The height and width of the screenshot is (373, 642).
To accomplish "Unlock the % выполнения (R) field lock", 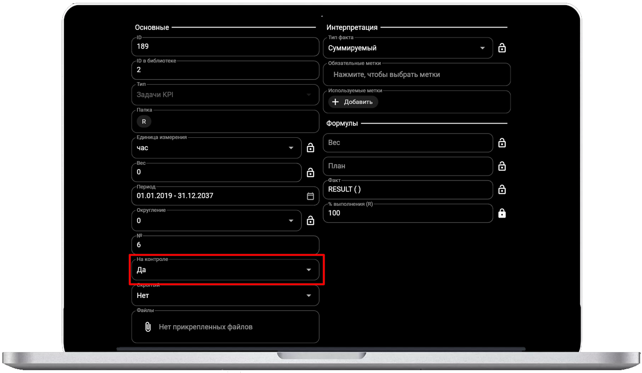I will click(x=502, y=213).
